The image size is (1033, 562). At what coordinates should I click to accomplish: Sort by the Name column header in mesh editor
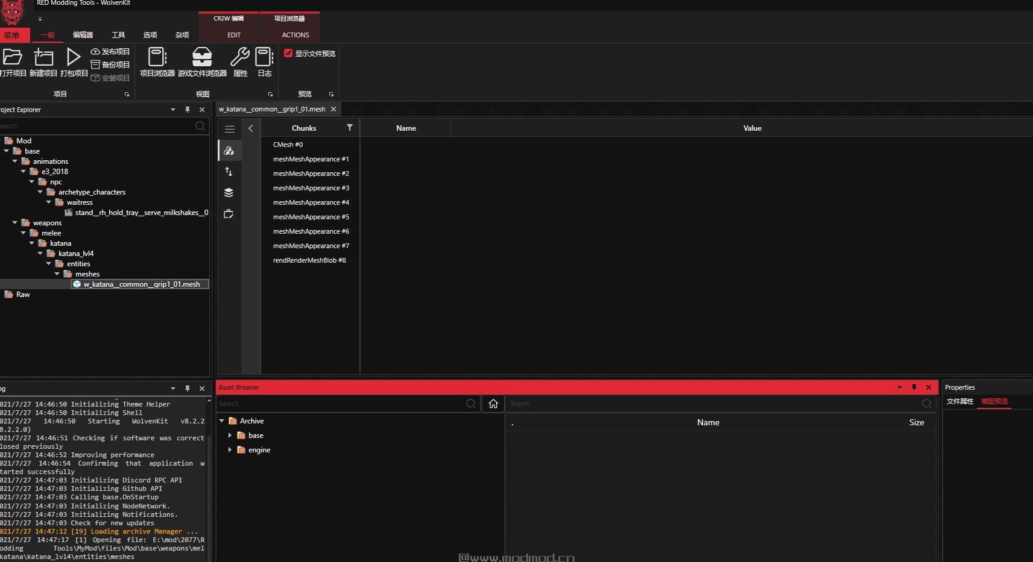point(406,128)
